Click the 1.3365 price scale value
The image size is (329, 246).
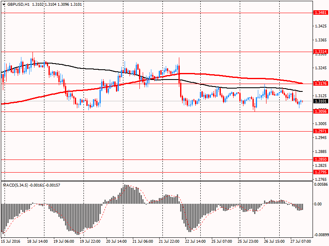[x=321, y=40]
